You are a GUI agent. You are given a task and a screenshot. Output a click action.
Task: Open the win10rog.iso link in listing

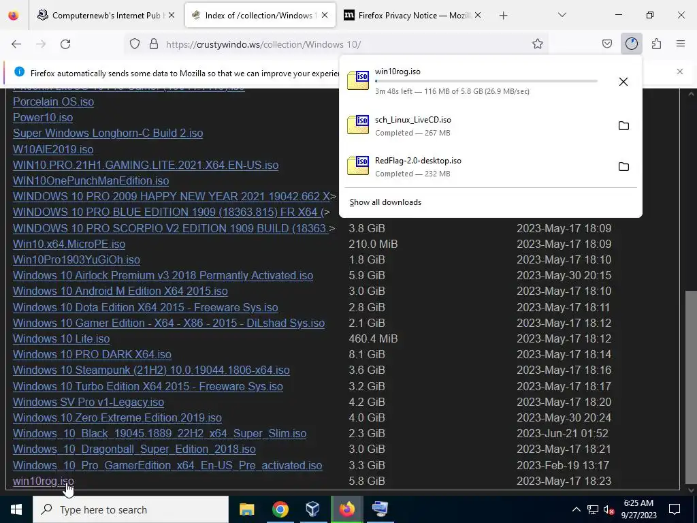43,481
